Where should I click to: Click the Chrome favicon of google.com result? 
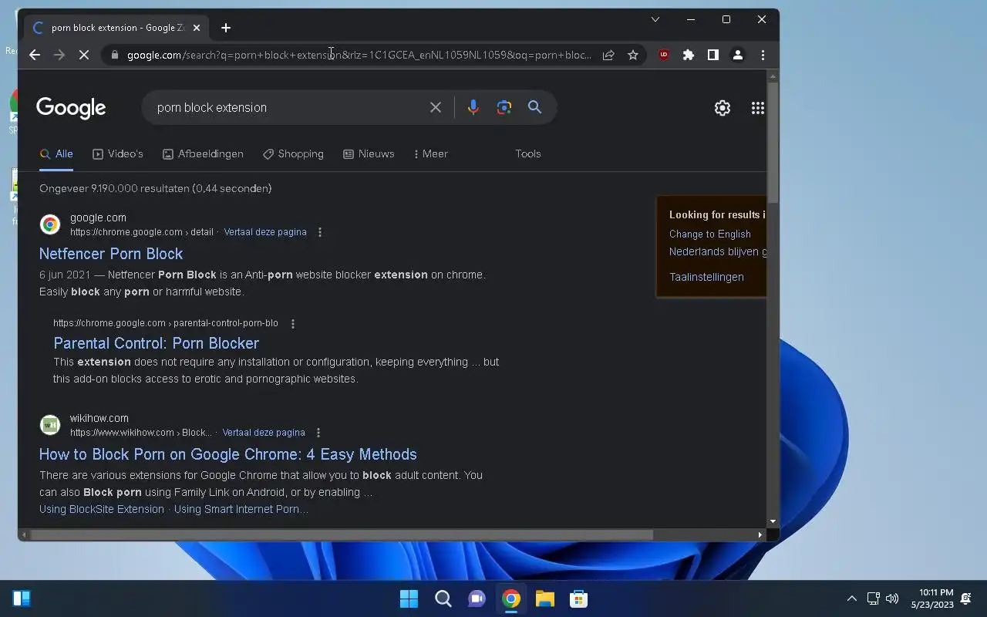click(50, 224)
